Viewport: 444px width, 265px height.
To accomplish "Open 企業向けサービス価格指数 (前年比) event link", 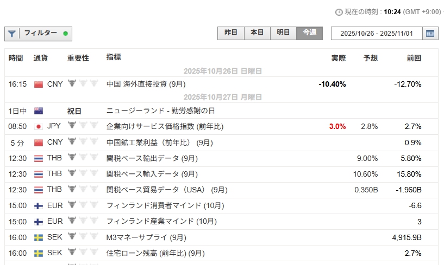I will pos(165,126).
